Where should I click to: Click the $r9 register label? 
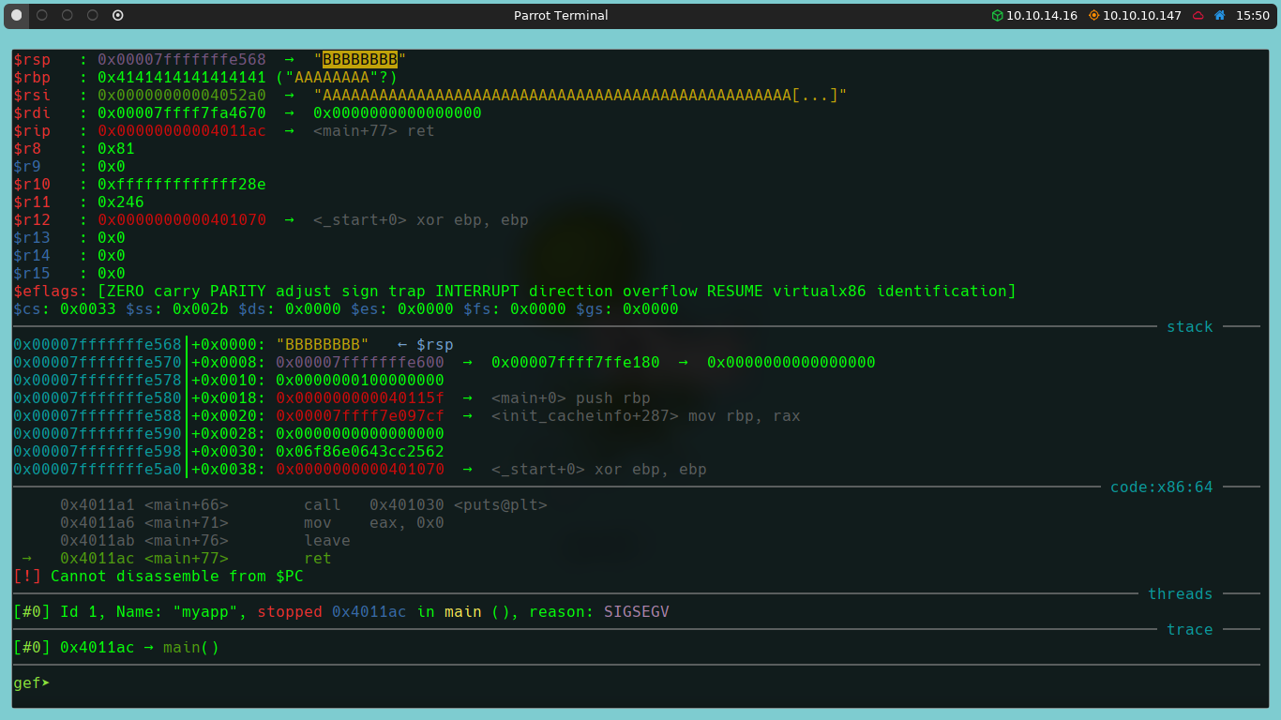[27, 167]
